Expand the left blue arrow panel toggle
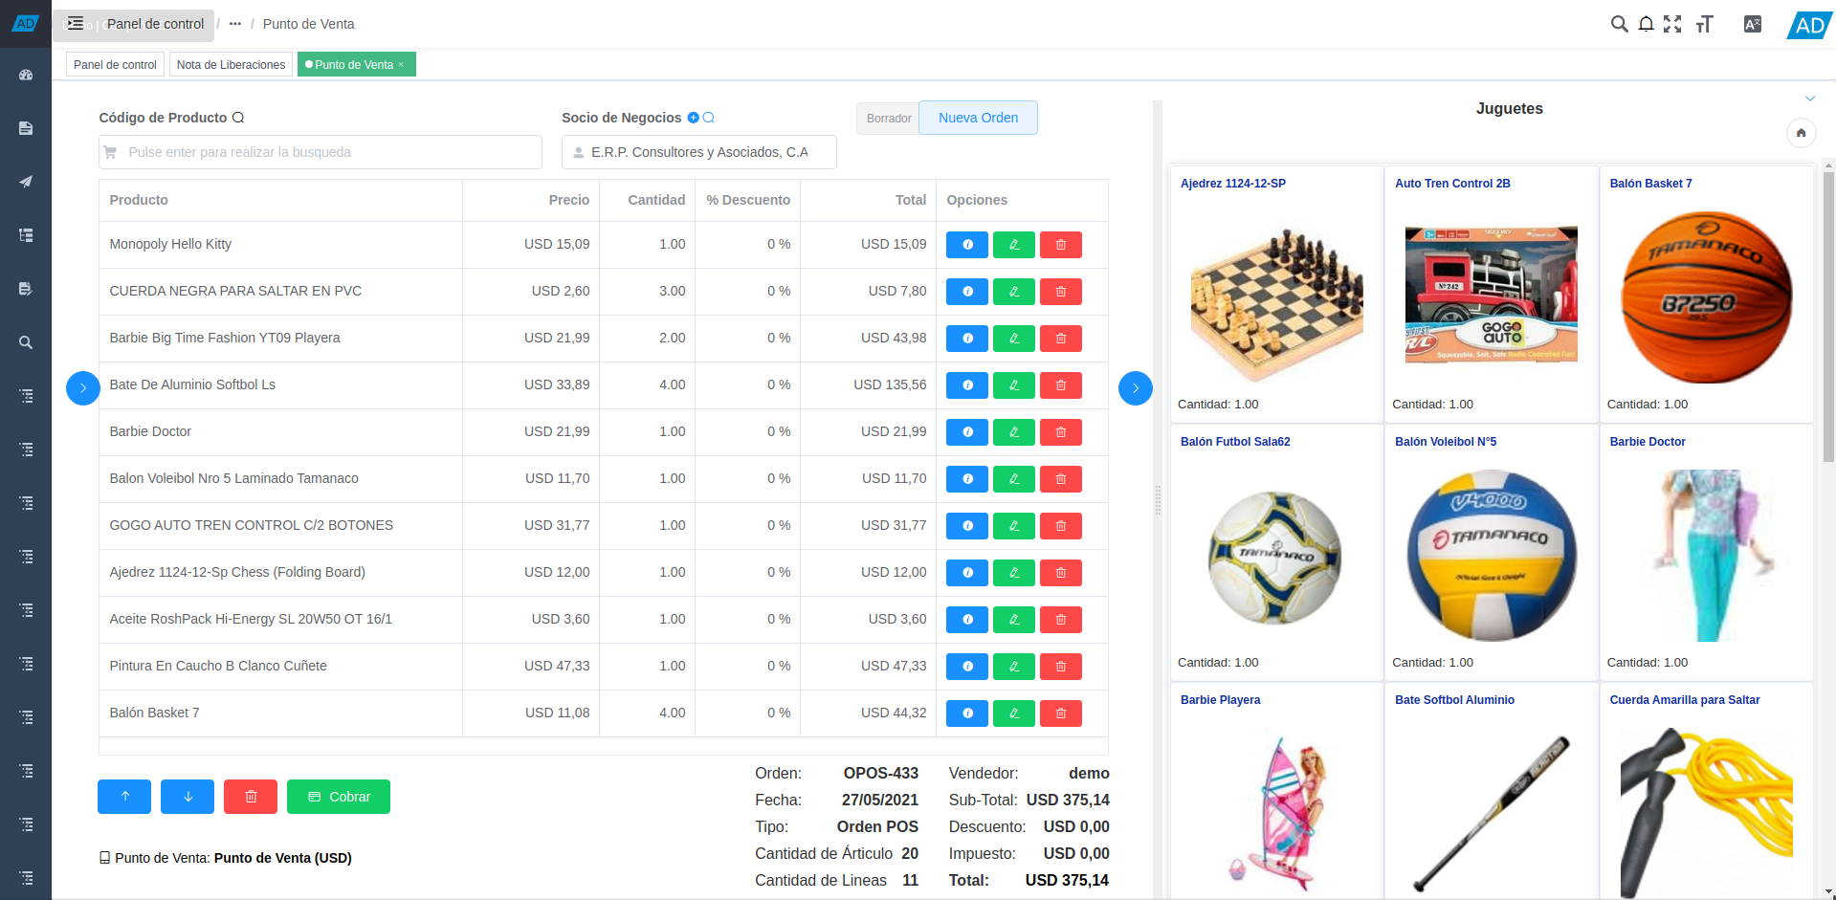Screen dimensions: 1836x900 (x=83, y=388)
